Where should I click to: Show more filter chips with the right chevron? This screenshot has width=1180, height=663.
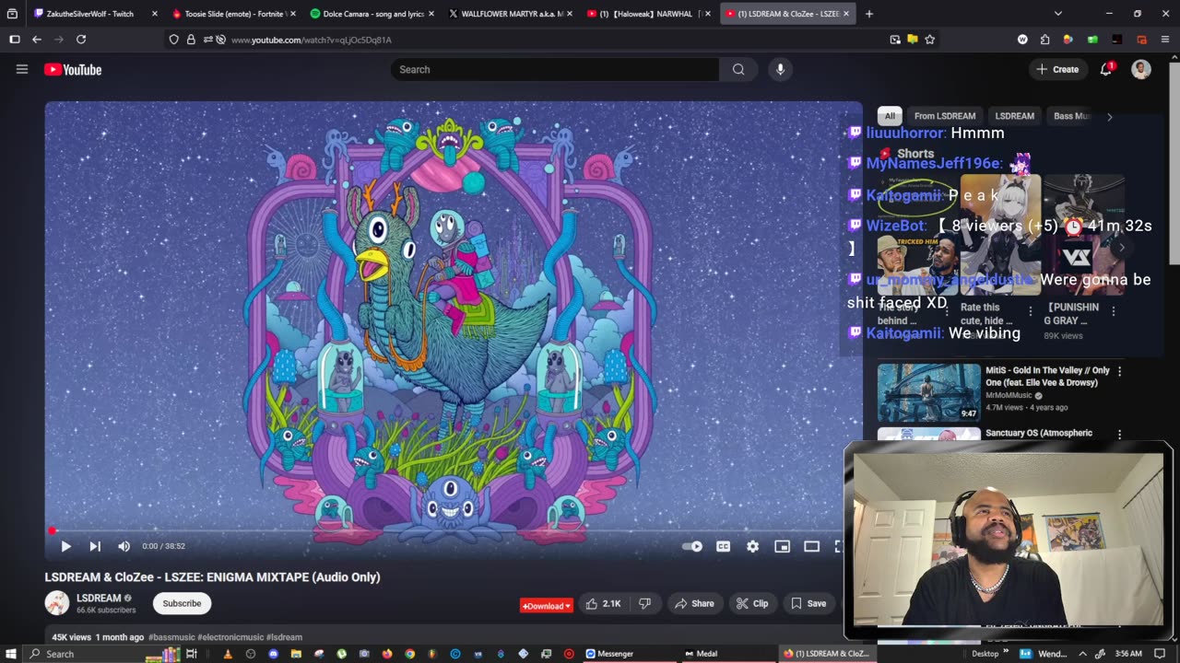[x=1109, y=117]
